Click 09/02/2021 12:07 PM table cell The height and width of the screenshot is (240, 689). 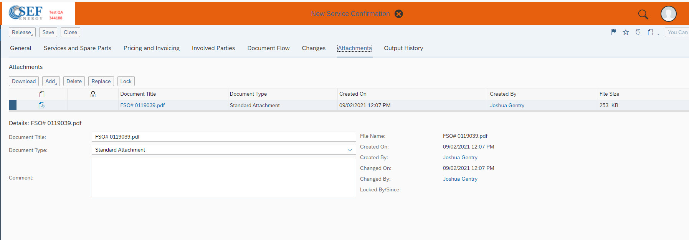pos(365,105)
